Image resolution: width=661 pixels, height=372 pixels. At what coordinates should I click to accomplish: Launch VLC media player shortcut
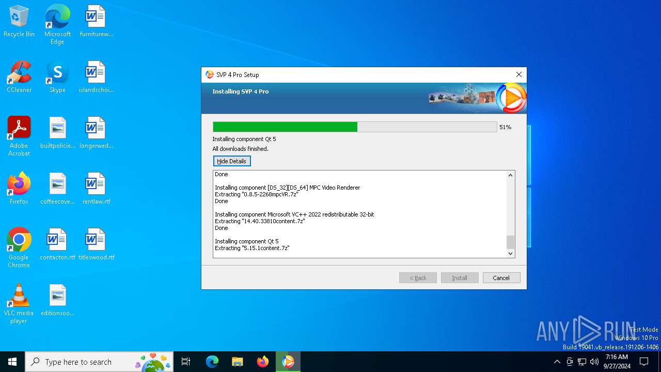point(19,304)
